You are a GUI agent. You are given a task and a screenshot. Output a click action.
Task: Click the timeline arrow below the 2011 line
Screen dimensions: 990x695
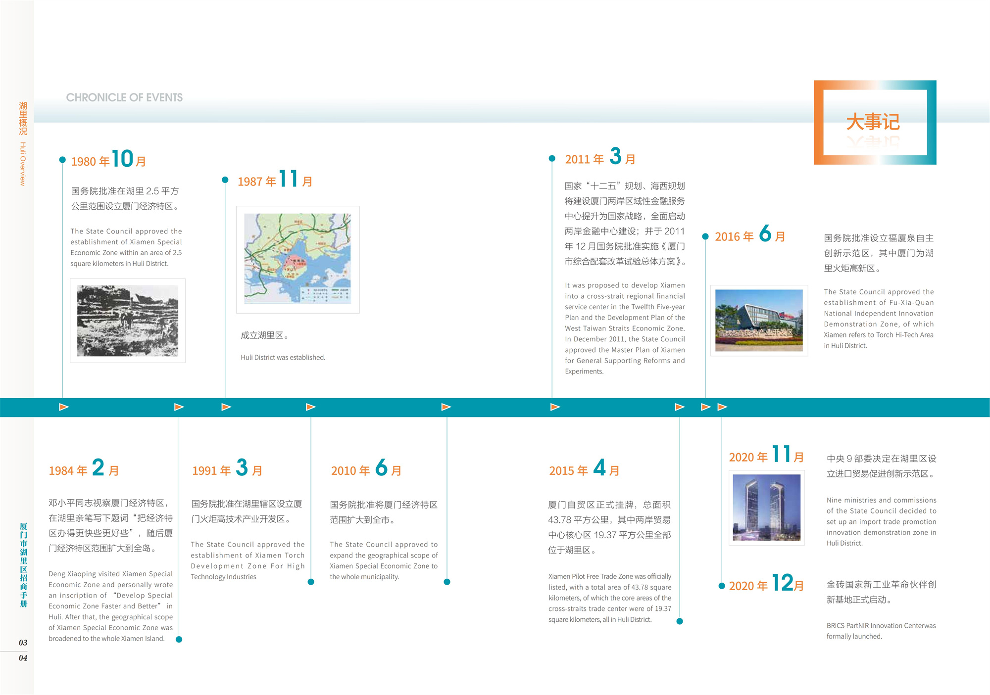coord(555,407)
